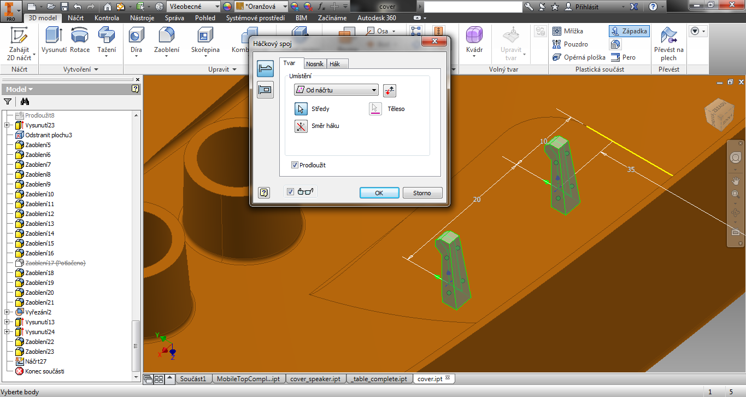Toggle the preview glasses checkbox
This screenshot has height=397, width=746.
[291, 191]
